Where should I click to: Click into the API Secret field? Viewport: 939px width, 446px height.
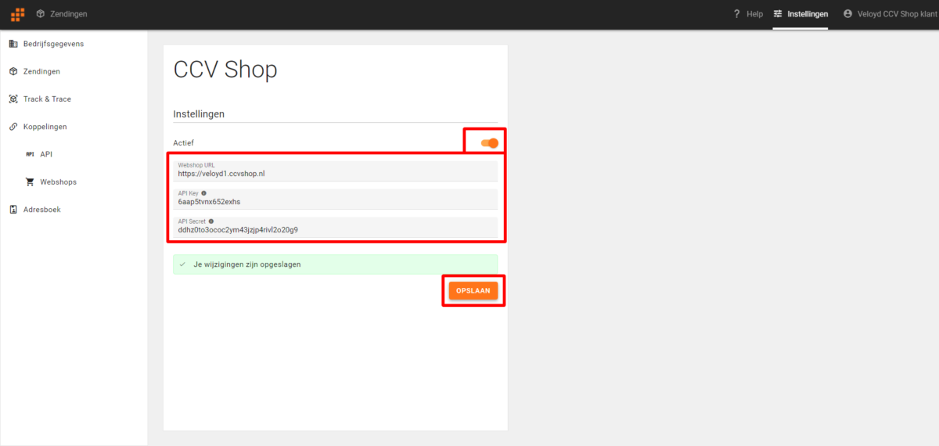click(335, 228)
